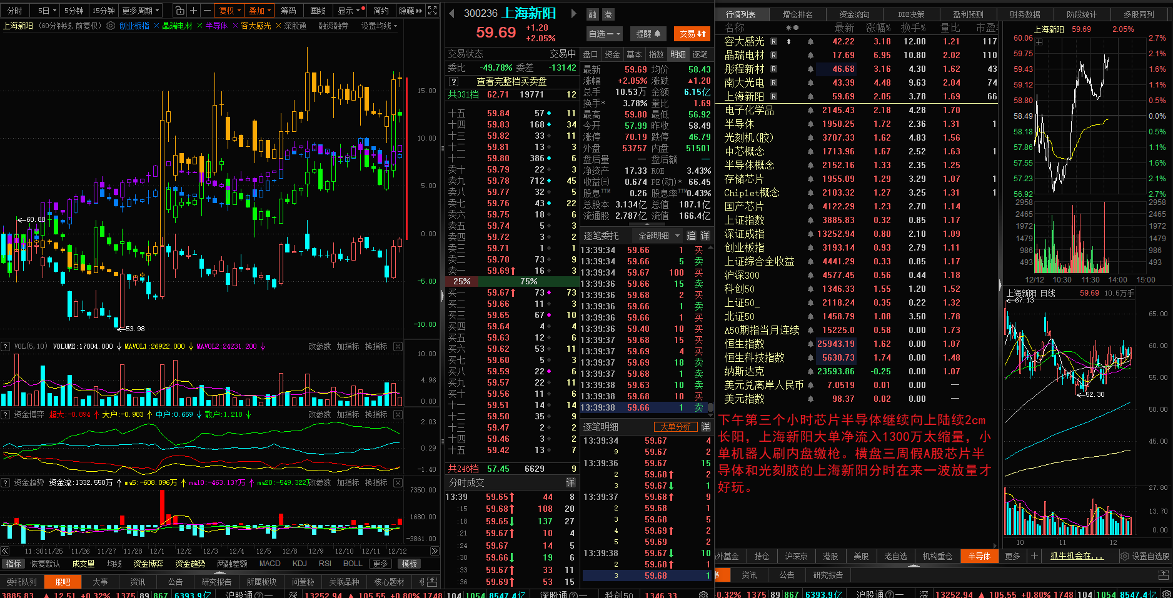Open the 设置均线 dropdown
1173x598 pixels.
380,26
